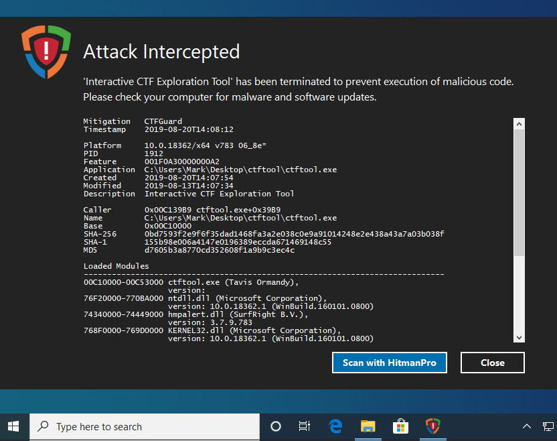Select Feature value '001F0A30000000A2'
The width and height of the screenshot is (557, 441).
[x=182, y=162]
